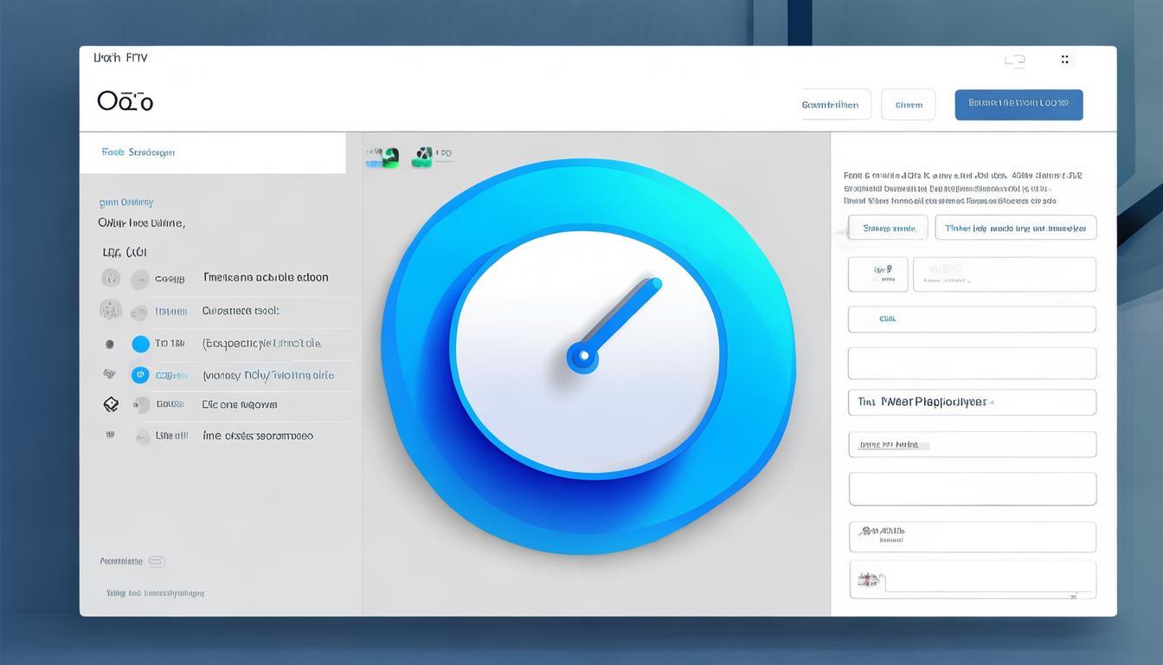
Task: Toggle the small switch at bottom of left panel
Action: pyautogui.click(x=156, y=561)
